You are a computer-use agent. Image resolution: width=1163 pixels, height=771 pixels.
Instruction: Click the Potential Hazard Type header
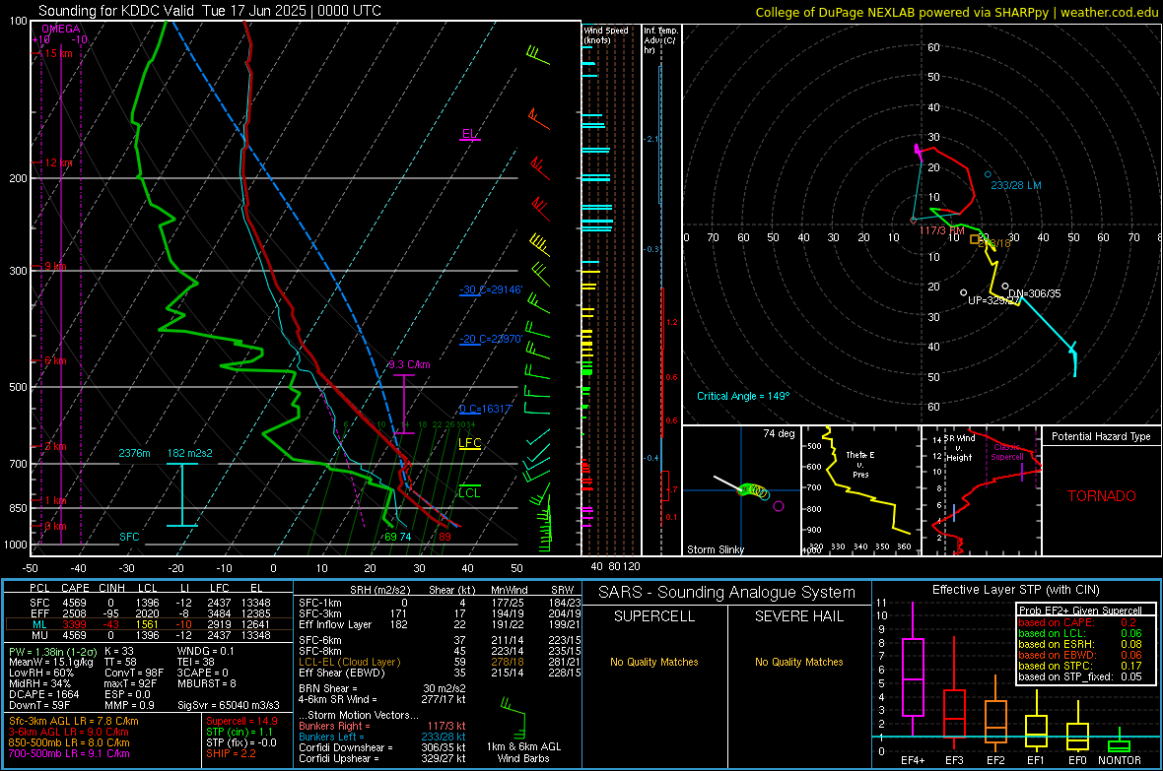[x=1101, y=436]
